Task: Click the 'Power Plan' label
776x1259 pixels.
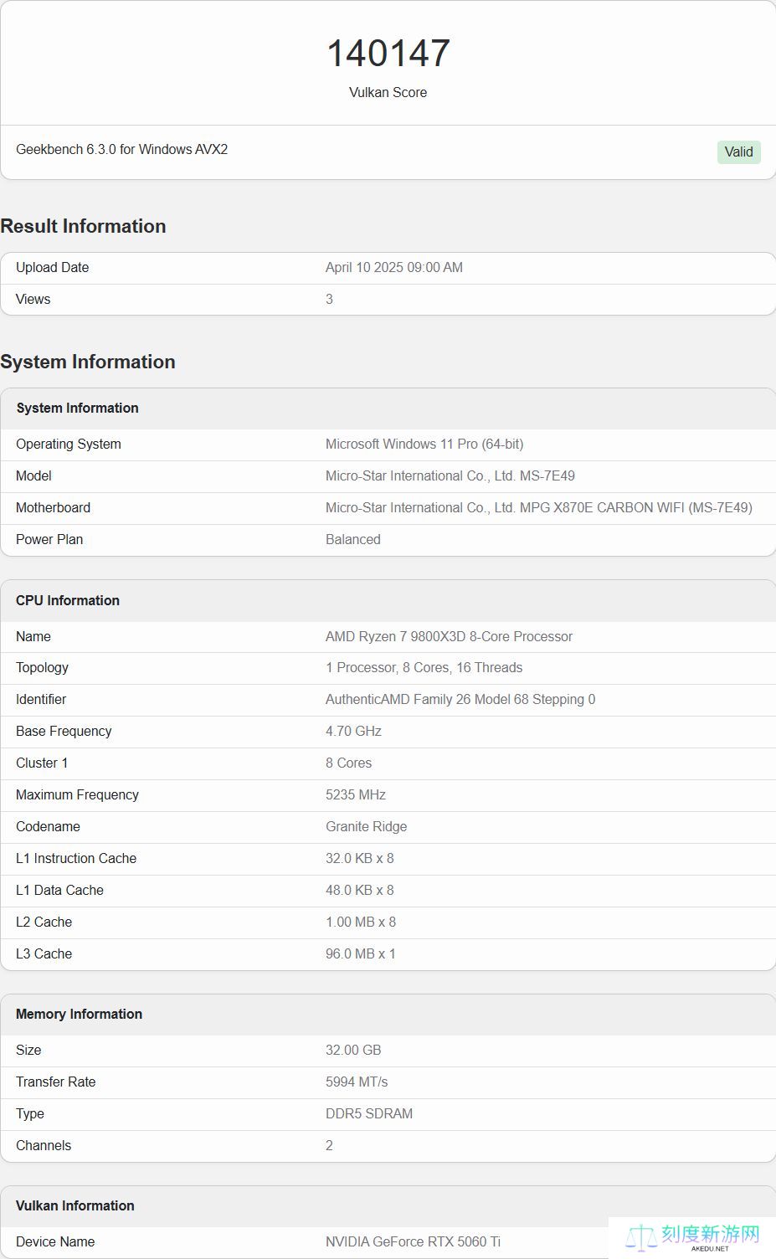Action: 49,540
